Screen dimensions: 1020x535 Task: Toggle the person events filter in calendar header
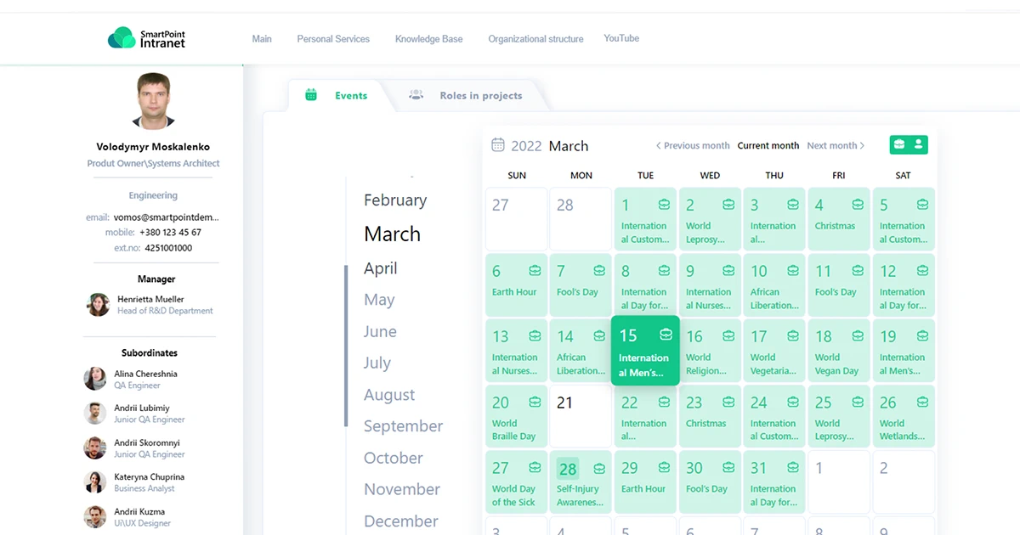pos(919,144)
